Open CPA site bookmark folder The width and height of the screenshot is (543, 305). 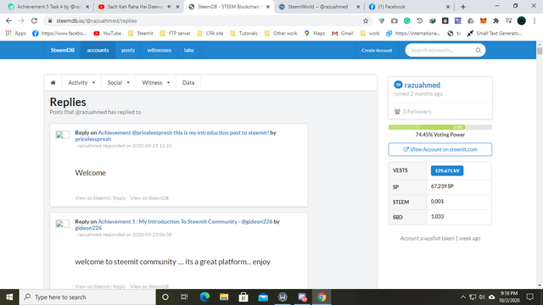click(x=210, y=33)
